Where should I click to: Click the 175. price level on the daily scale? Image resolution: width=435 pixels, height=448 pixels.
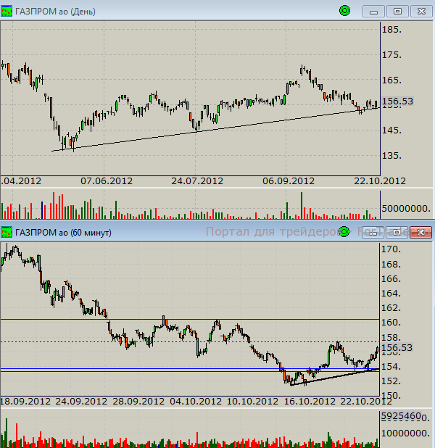tap(391, 54)
